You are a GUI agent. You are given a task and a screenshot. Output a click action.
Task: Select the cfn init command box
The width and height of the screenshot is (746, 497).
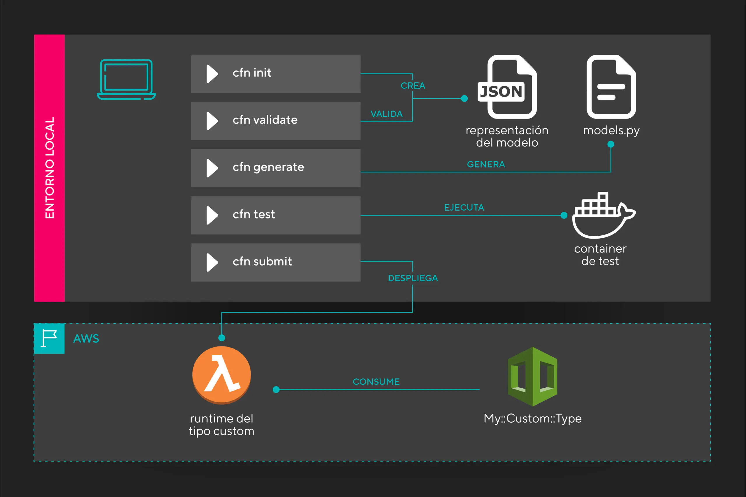point(275,73)
